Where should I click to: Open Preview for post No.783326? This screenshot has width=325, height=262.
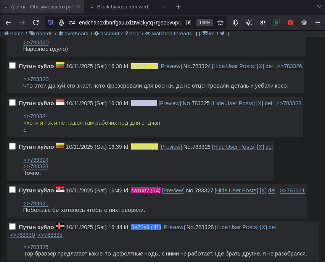[x=171, y=147]
